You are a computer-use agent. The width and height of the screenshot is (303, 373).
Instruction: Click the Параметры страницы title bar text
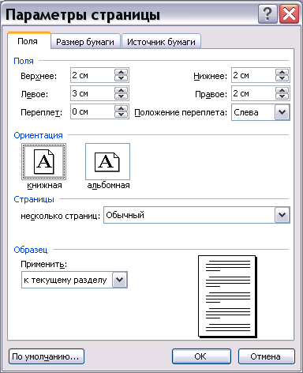point(83,15)
